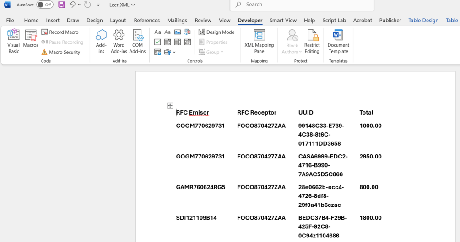This screenshot has height=242, width=460.
Task: Insert Repeating Section content control
Action: point(157,52)
